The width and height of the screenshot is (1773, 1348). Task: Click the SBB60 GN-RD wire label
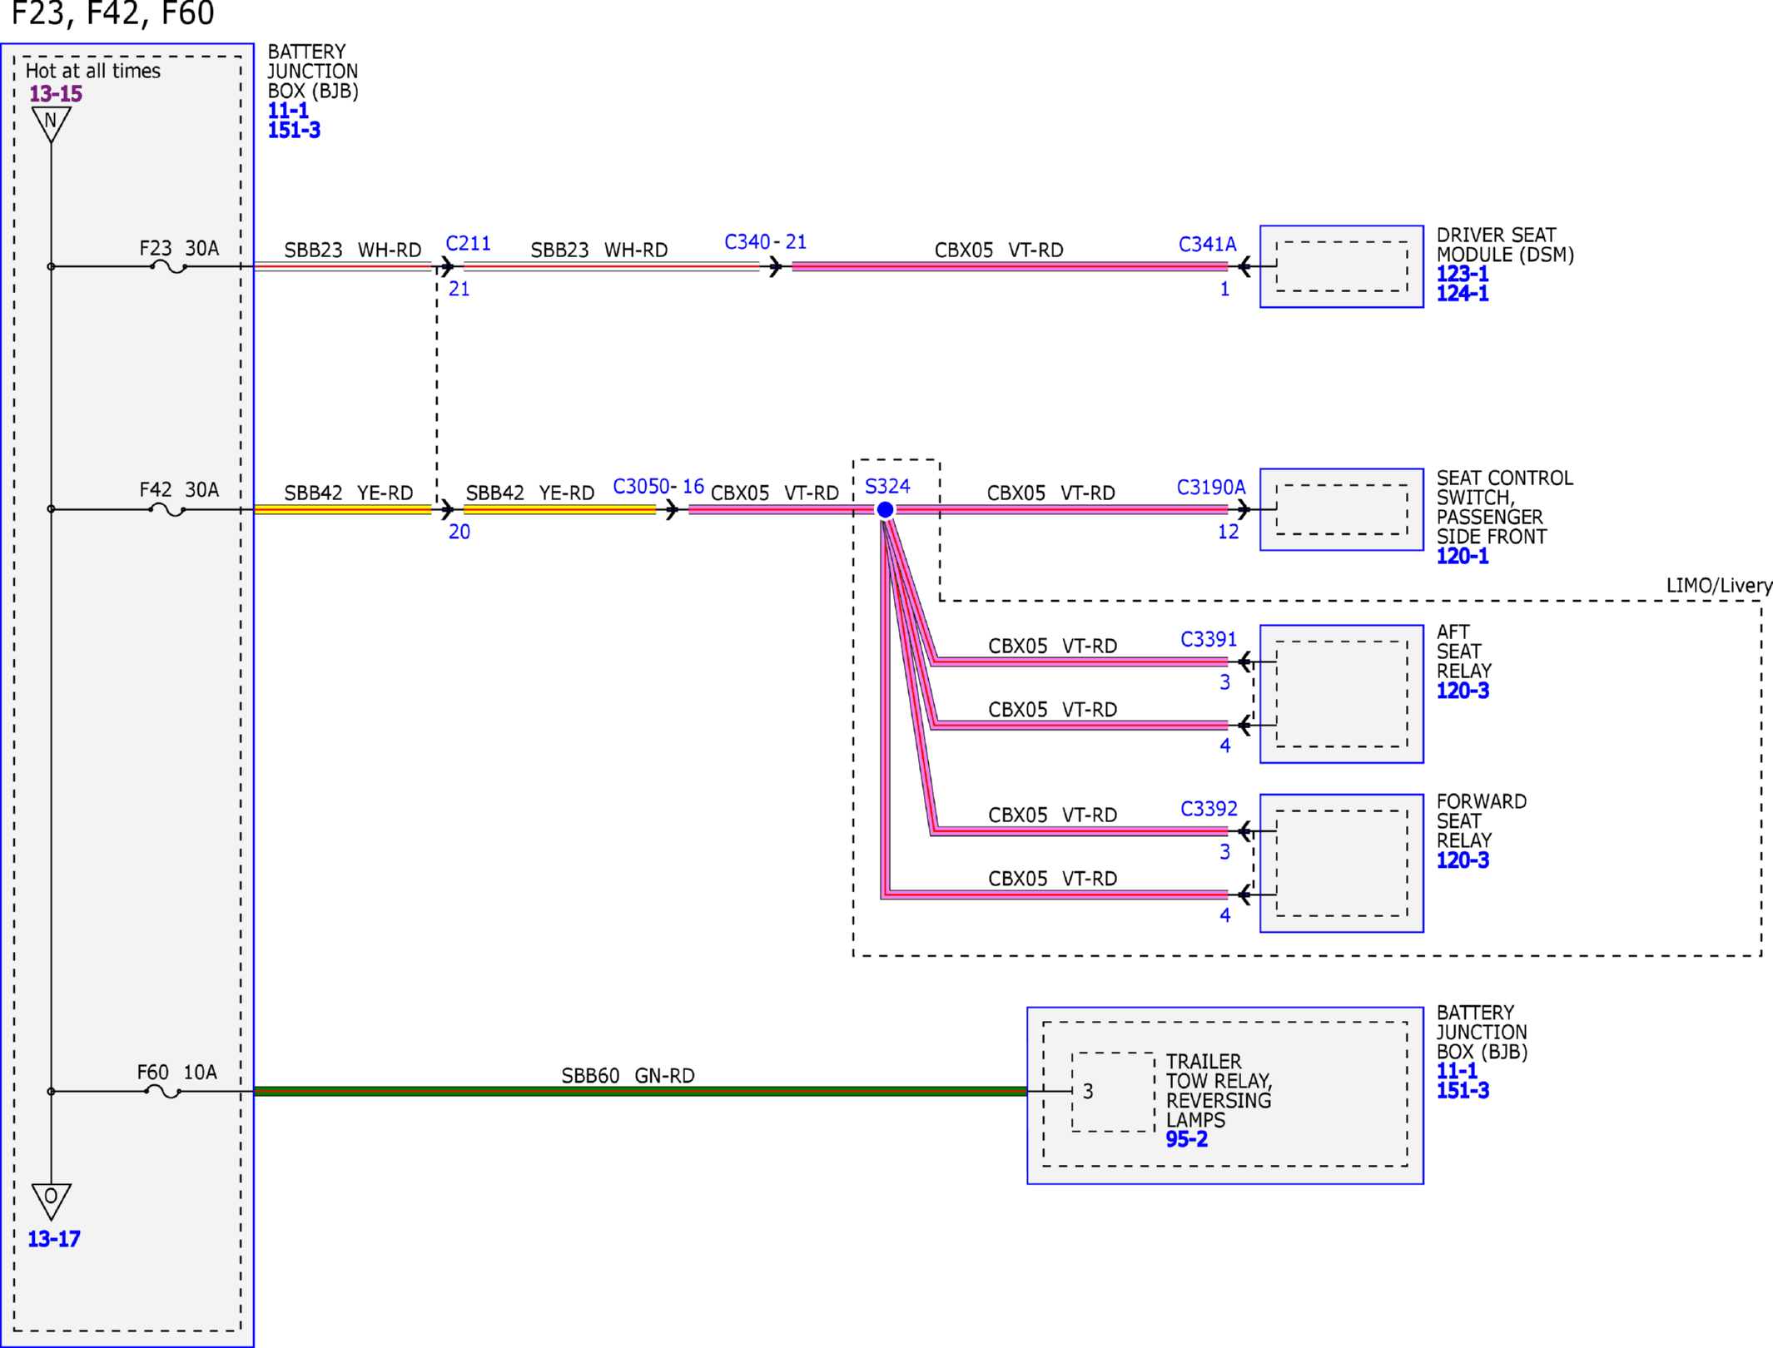pos(628,1076)
